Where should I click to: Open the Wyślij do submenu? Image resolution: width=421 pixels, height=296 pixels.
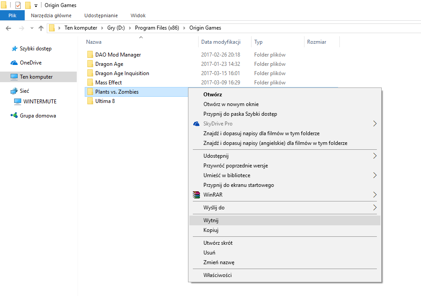click(285, 208)
